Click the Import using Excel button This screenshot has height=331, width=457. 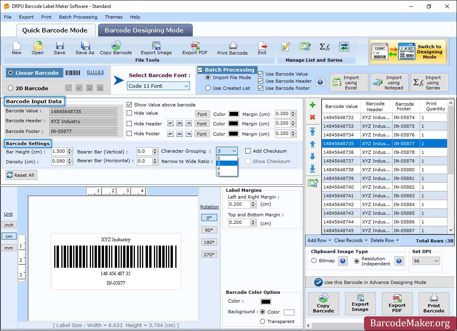point(349,83)
